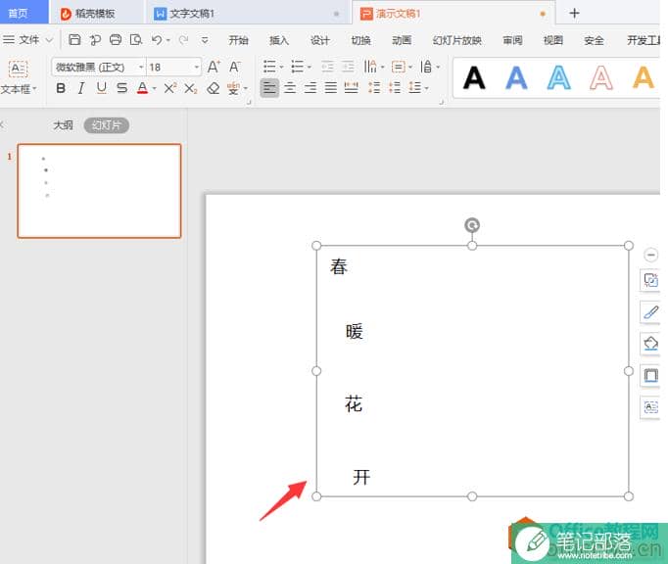This screenshot has height=564, width=668.
Task: Click the Print icon
Action: 116,39
